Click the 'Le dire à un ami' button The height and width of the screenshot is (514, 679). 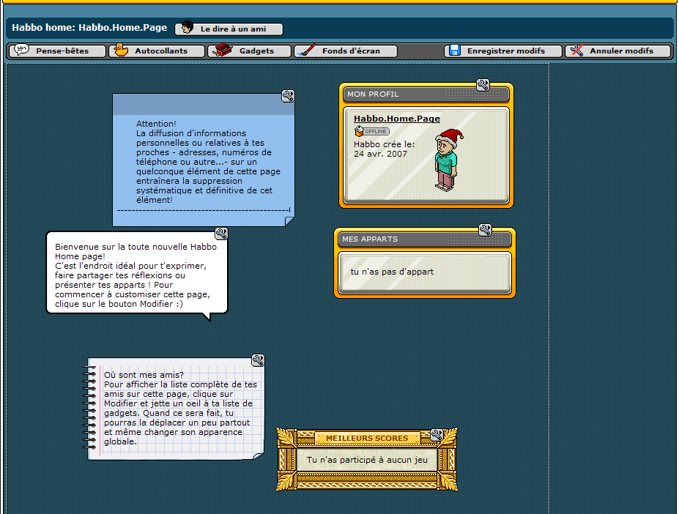229,29
